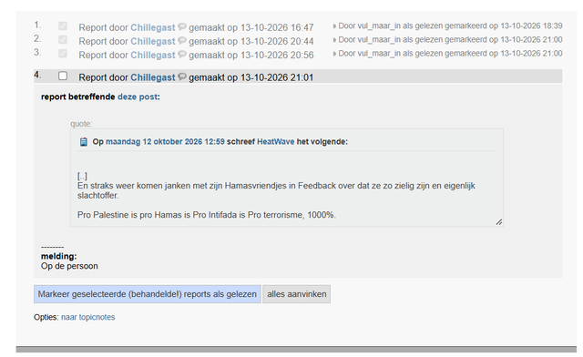
Task: Open speech bubble icon on report 21:01
Action: tap(182, 77)
